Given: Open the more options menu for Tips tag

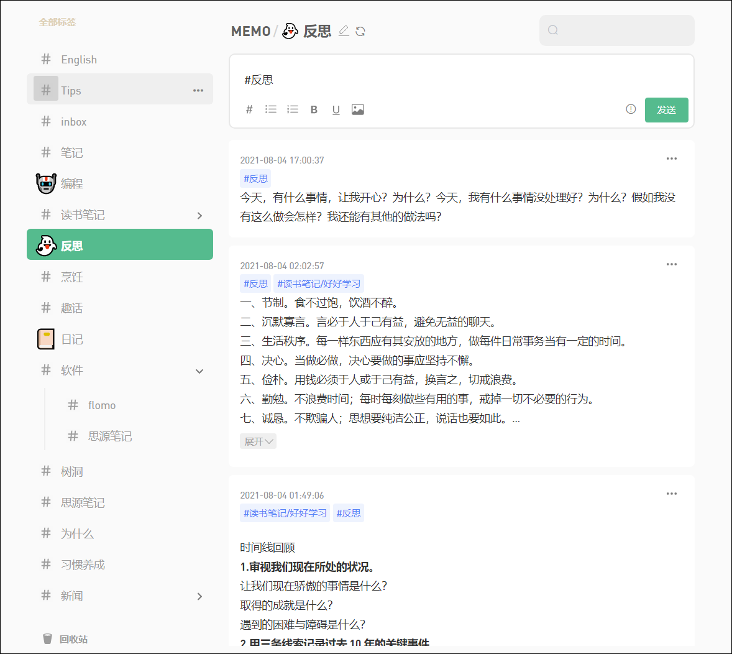Looking at the screenshot, I should pos(198,91).
